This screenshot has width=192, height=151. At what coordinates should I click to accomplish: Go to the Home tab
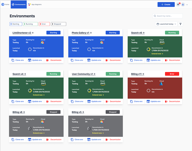coord(5,4)
